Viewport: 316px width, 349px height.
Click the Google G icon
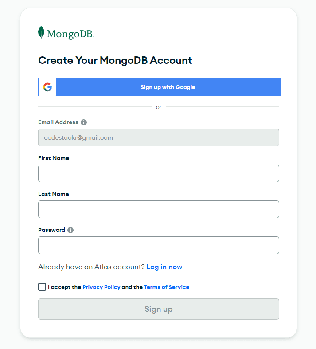(47, 87)
